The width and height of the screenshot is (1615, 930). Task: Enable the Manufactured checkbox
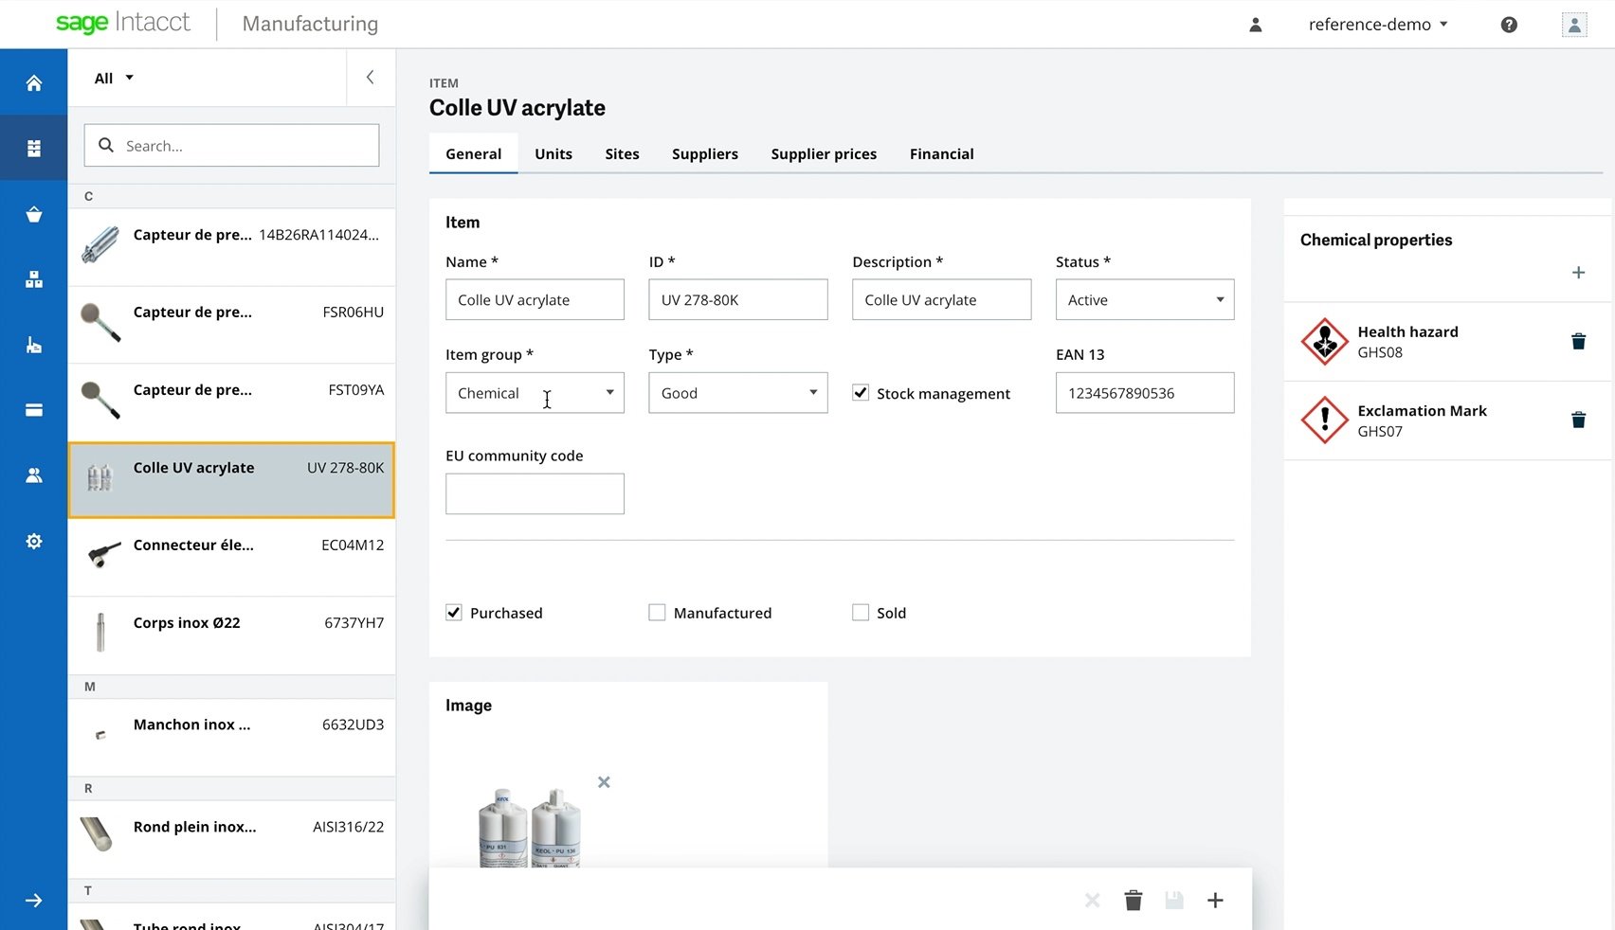pyautogui.click(x=657, y=612)
